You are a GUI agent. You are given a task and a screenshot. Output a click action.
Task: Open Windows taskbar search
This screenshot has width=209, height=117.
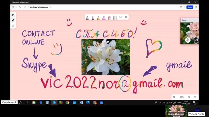20,103
